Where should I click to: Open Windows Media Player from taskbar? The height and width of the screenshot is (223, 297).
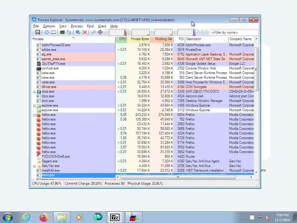[x=79, y=217]
